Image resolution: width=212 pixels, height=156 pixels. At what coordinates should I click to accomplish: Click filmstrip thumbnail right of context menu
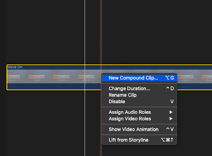(185, 76)
